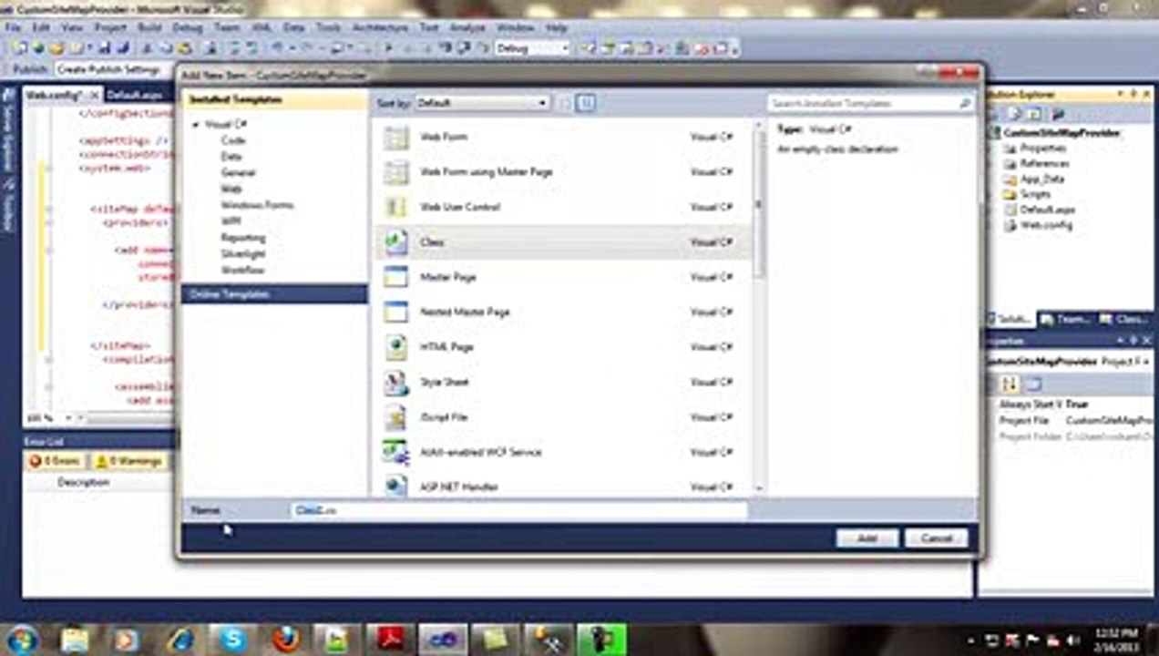Screen dimensions: 1159x656
Task: Select the References node in Solution Explorer
Action: pos(1043,163)
